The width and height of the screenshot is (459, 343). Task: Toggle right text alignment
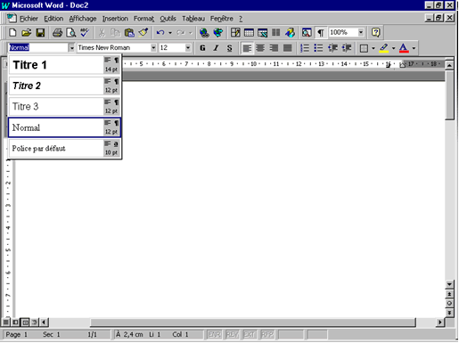coord(274,48)
